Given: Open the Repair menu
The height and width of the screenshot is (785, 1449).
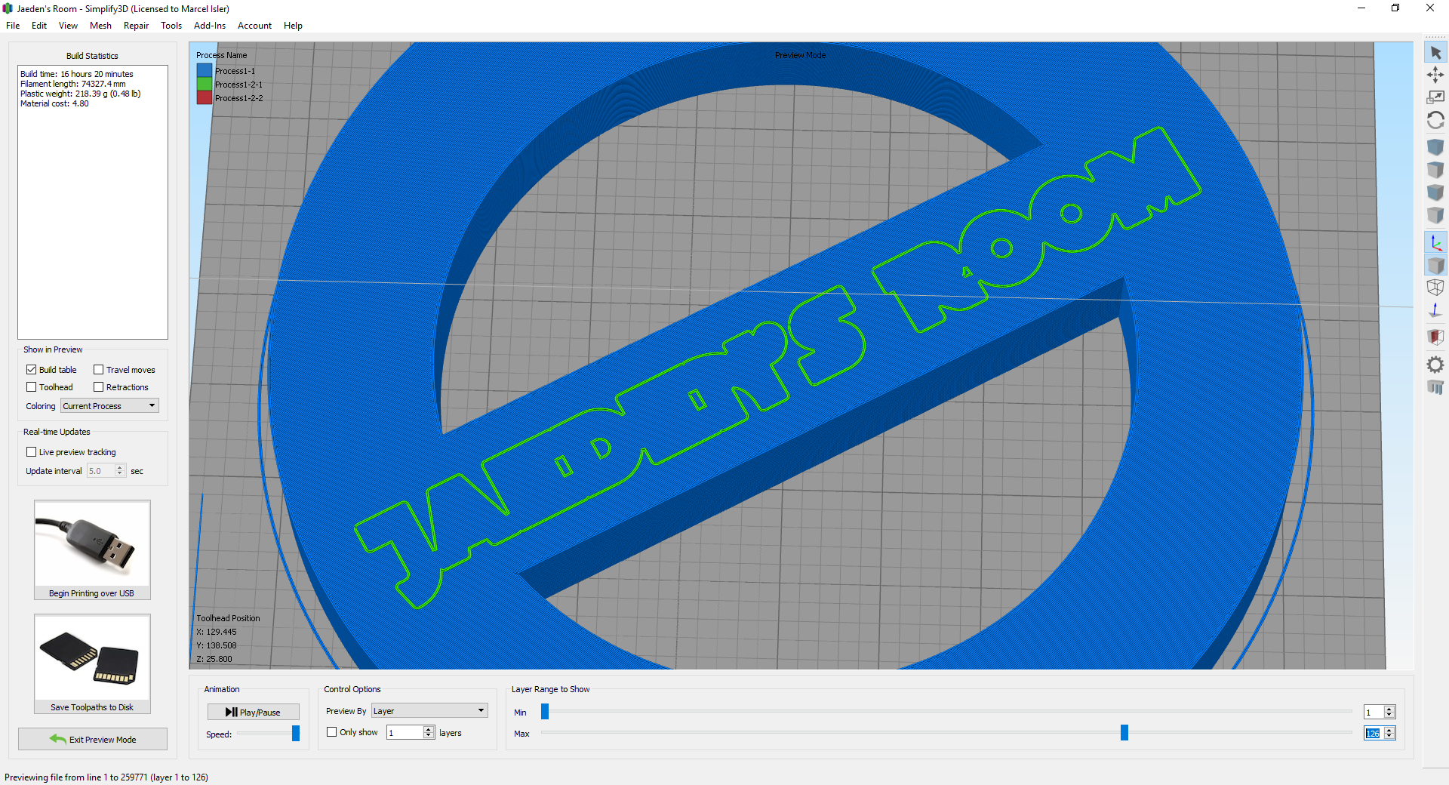Looking at the screenshot, I should coord(136,26).
